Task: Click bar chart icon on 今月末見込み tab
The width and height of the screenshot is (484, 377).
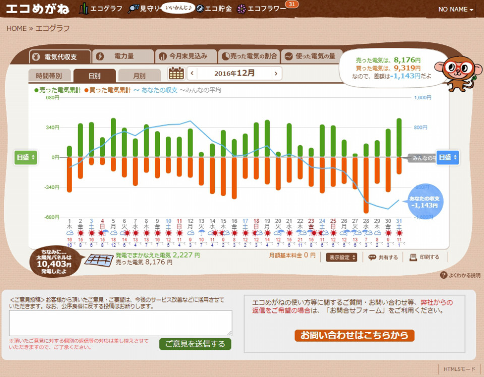Action: click(x=163, y=56)
